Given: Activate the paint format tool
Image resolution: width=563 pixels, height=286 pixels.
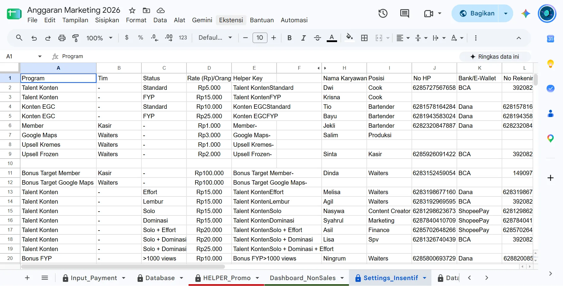Looking at the screenshot, I should (x=75, y=38).
